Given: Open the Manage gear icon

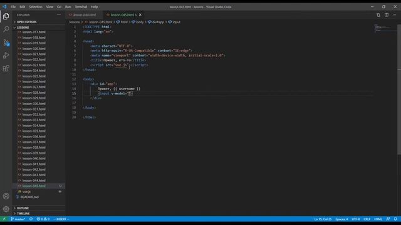Looking at the screenshot, I should (6, 209).
